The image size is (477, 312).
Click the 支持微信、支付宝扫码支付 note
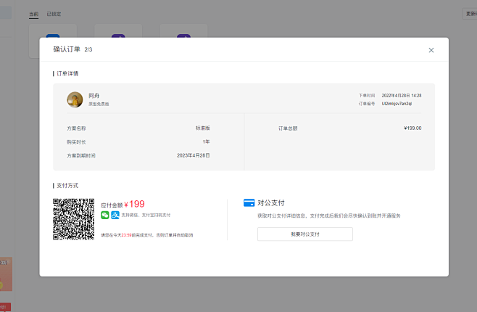point(146,215)
